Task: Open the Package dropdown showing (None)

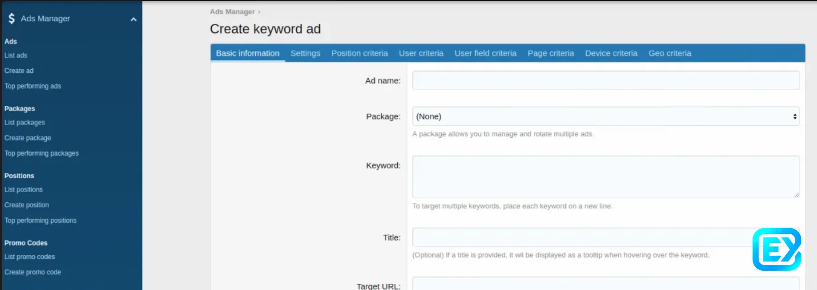Action: (x=606, y=116)
